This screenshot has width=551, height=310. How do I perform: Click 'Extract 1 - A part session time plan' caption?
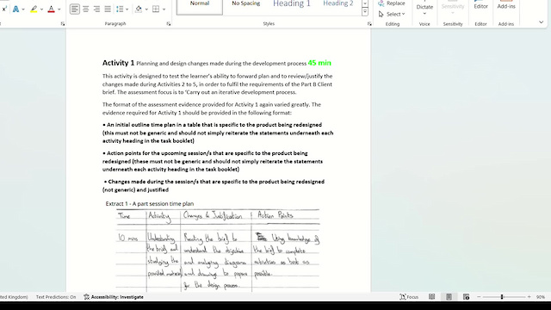[150, 204]
